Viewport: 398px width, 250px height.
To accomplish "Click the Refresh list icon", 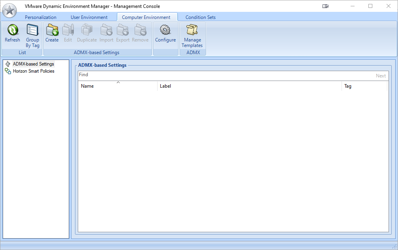I will [13, 30].
